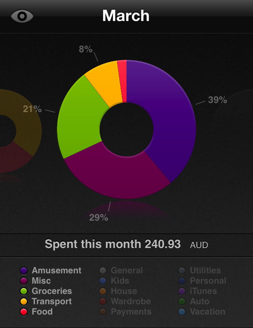The height and width of the screenshot is (328, 253).
Task: Tap the Utilities category dot
Action: point(182,271)
